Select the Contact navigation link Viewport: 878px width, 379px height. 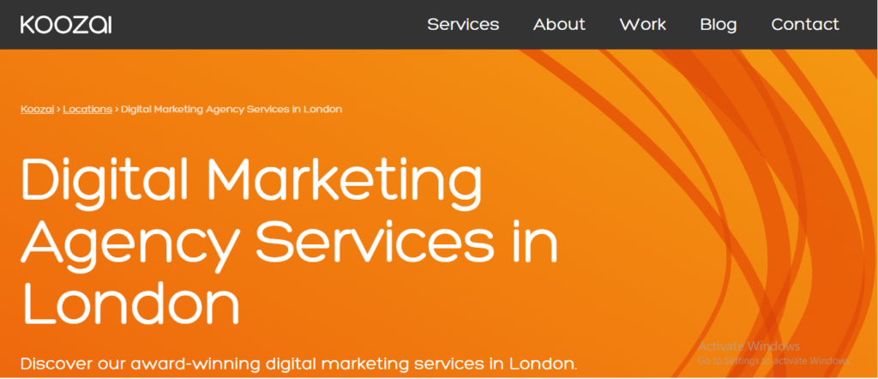pos(805,24)
